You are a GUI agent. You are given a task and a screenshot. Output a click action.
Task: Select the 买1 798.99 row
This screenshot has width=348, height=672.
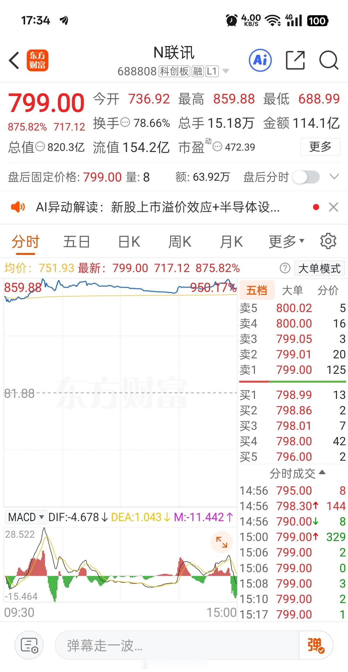pyautogui.click(x=292, y=395)
